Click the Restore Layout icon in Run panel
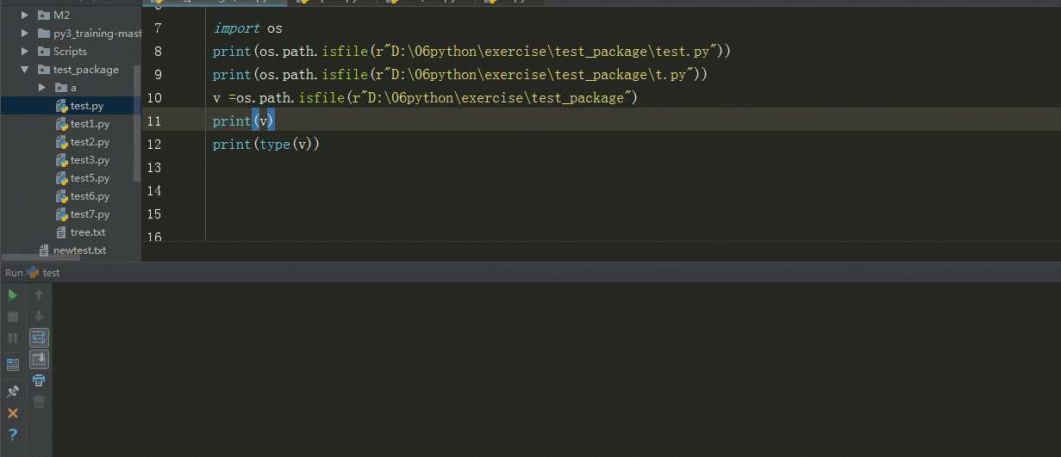 point(13,364)
